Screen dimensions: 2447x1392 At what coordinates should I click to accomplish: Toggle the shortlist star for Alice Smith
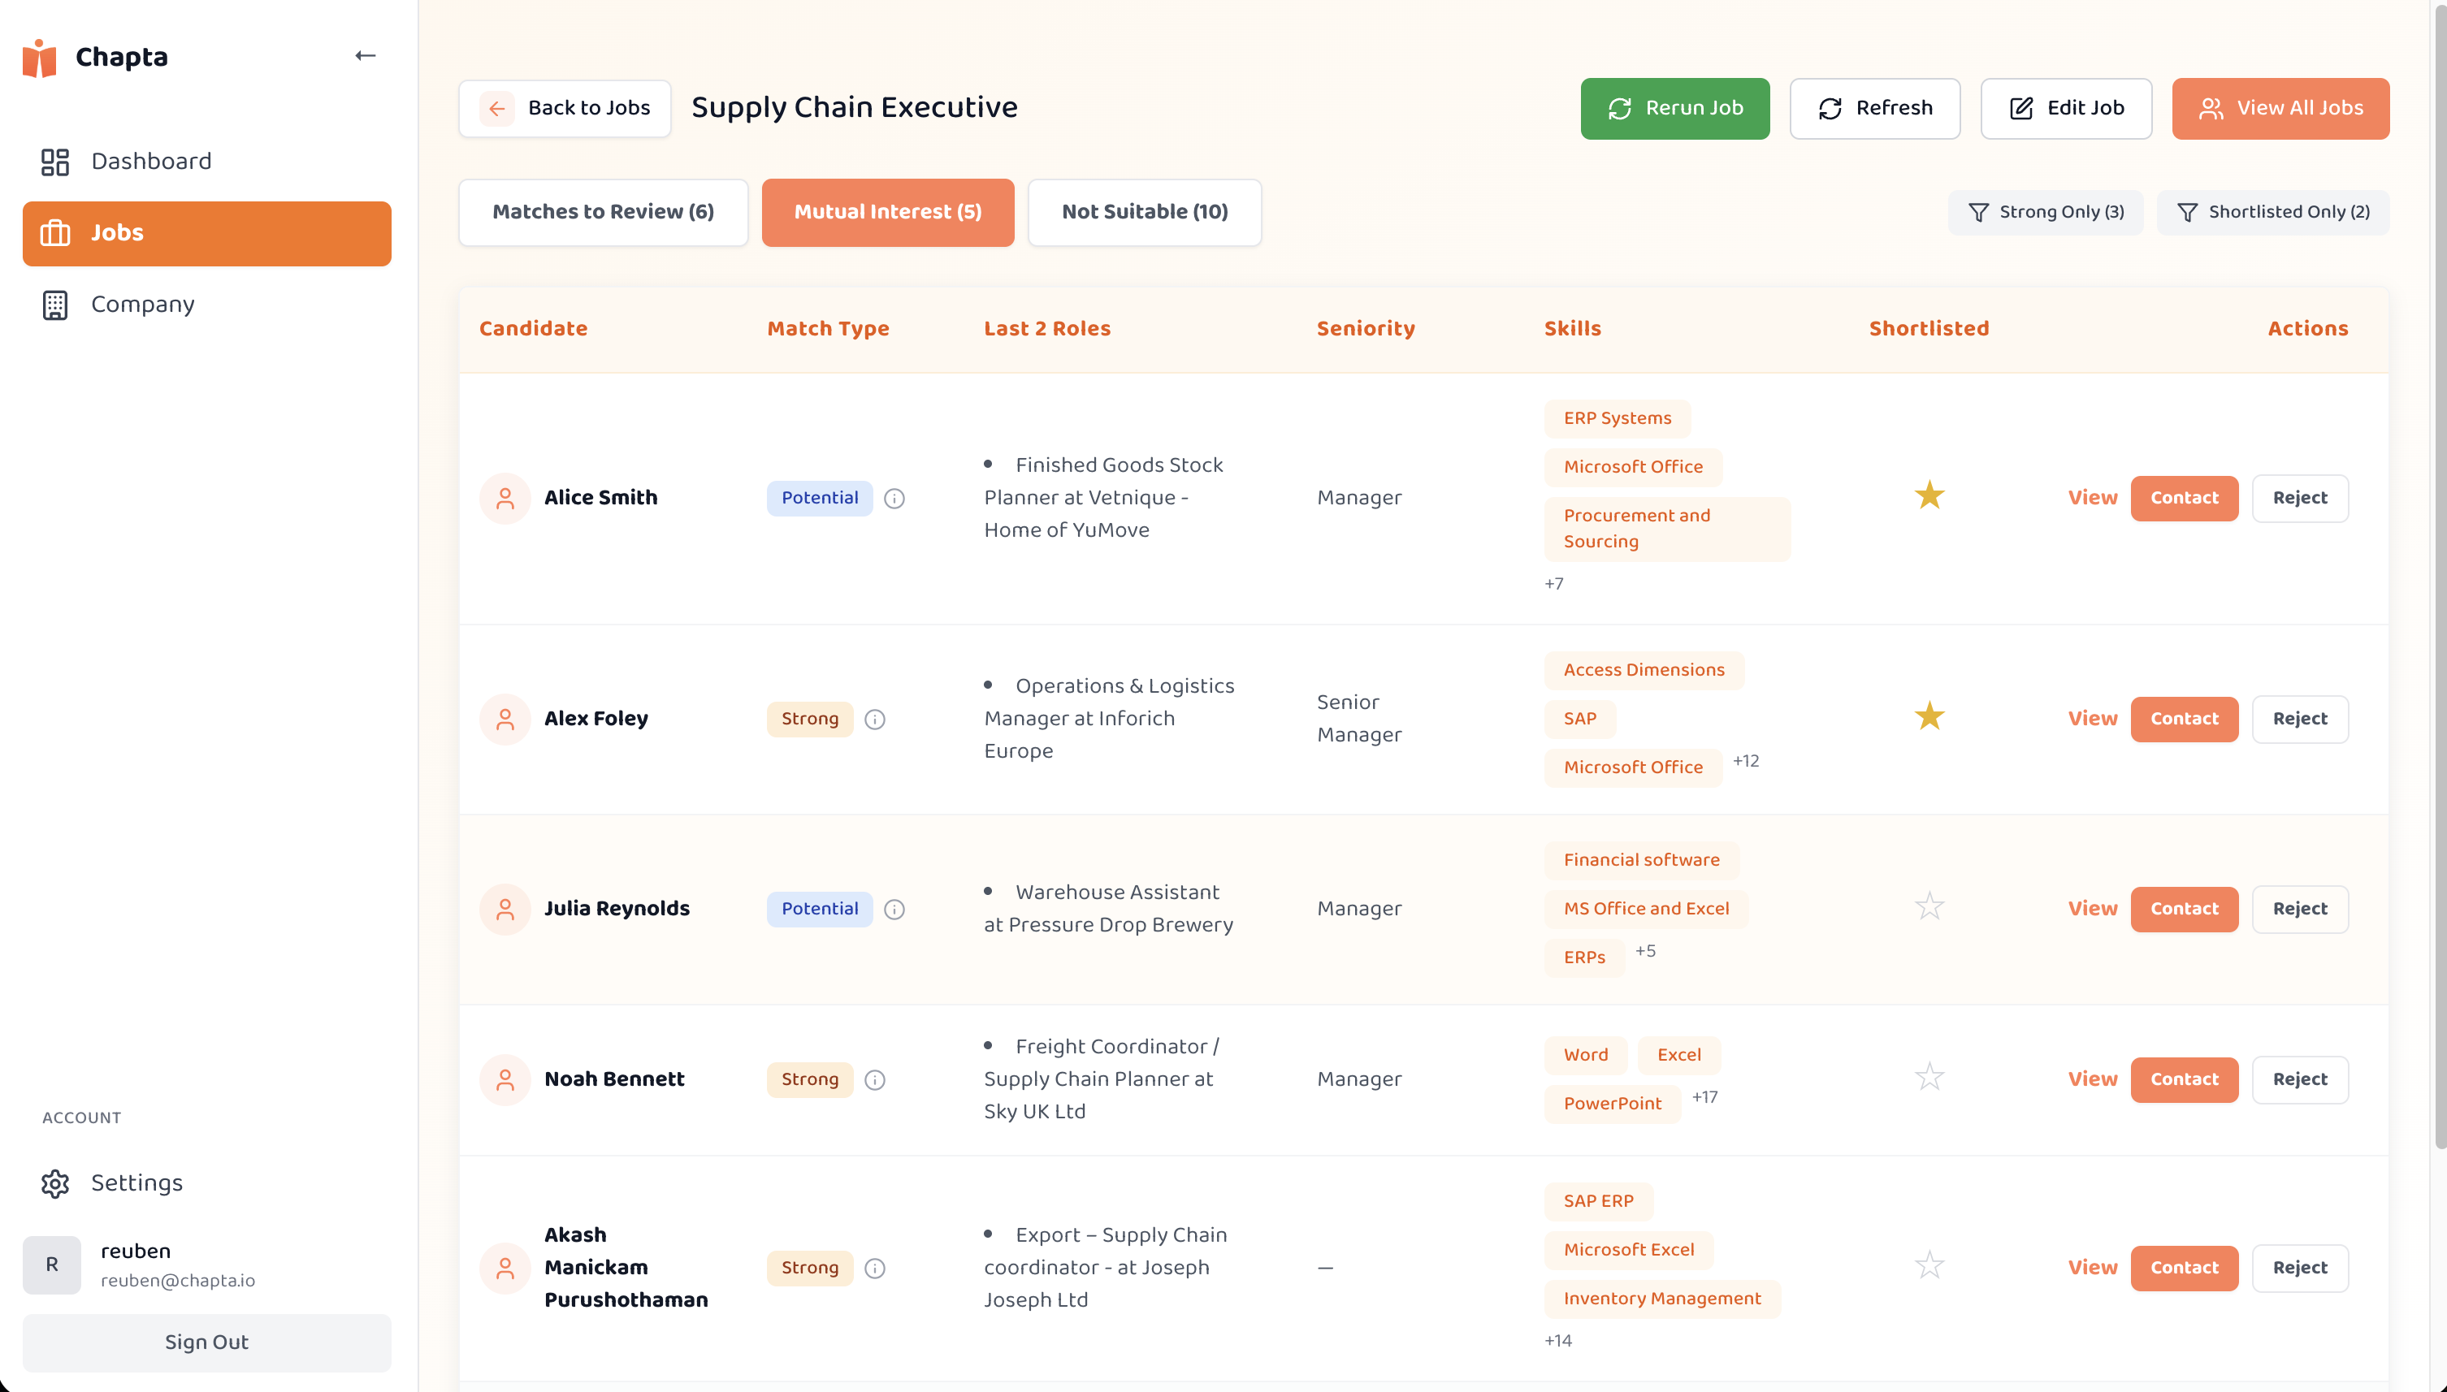coord(1929,495)
